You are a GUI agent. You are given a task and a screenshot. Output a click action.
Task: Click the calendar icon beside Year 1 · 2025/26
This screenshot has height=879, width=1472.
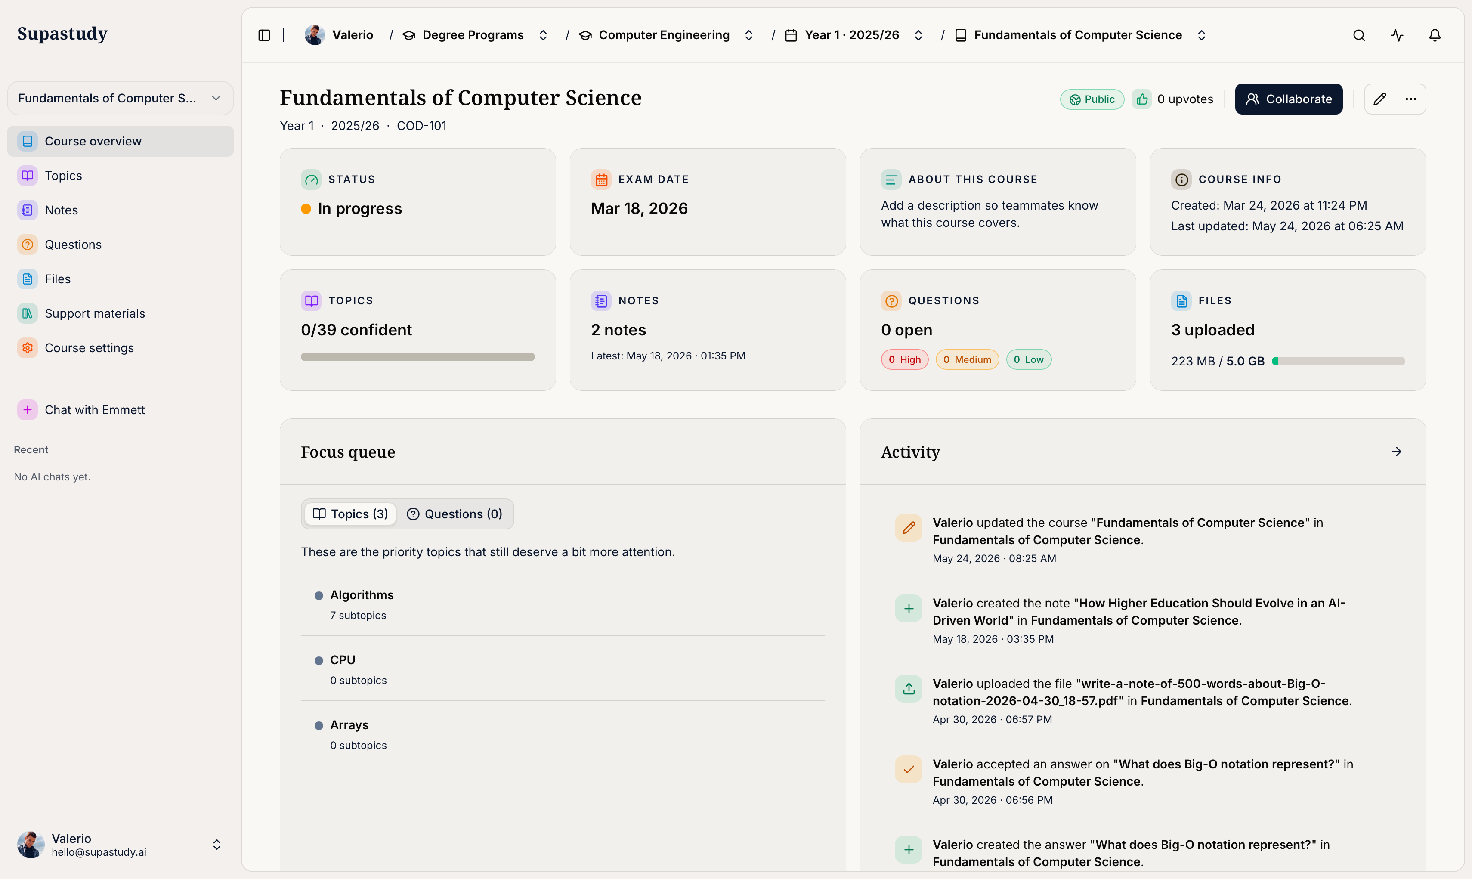[791, 35]
